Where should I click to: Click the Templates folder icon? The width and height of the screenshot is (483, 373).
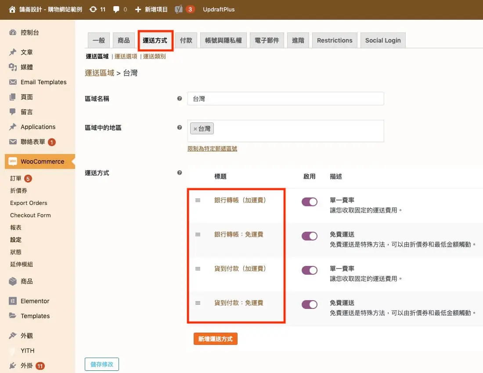pyautogui.click(x=13, y=316)
